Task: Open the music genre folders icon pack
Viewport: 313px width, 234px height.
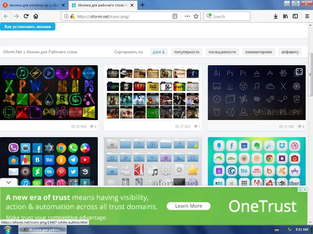Action: coord(153,93)
